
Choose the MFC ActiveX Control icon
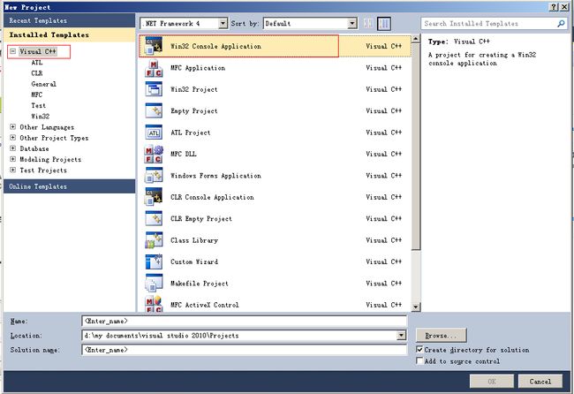tap(154, 304)
